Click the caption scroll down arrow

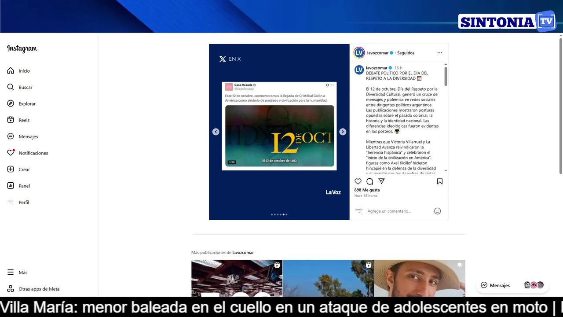tap(446, 170)
